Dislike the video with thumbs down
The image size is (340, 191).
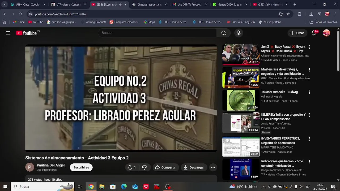pyautogui.click(x=144, y=167)
